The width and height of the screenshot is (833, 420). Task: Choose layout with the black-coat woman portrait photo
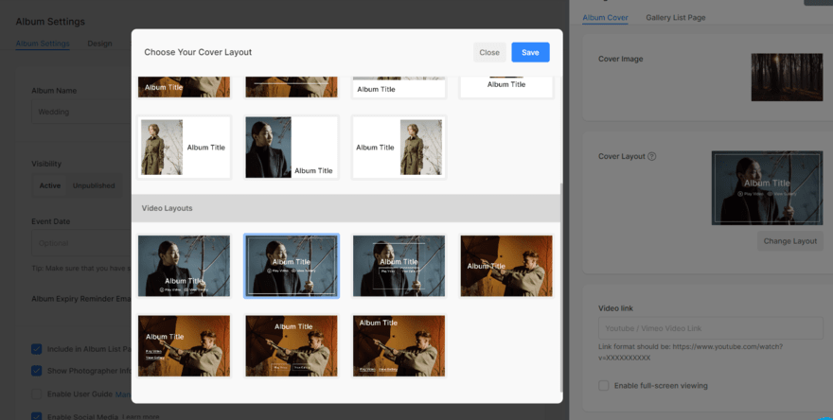coord(292,147)
